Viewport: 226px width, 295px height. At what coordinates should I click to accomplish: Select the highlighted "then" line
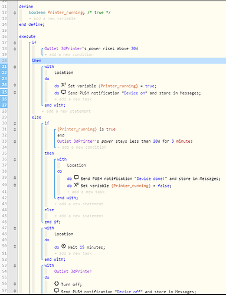coord(129,61)
